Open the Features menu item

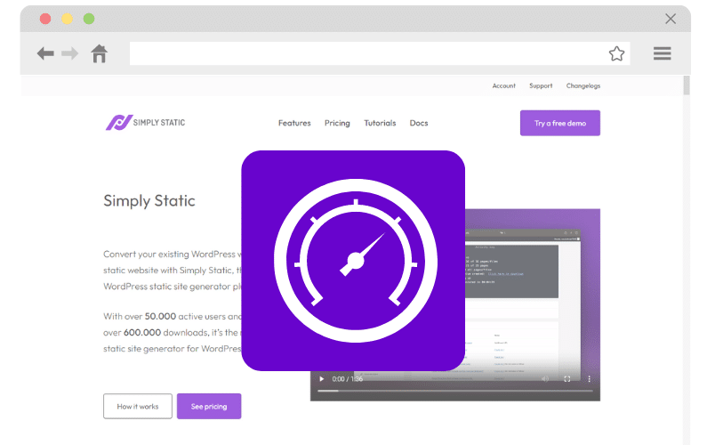pos(294,123)
